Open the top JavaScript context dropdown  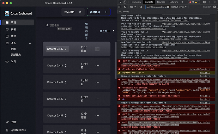133,7
